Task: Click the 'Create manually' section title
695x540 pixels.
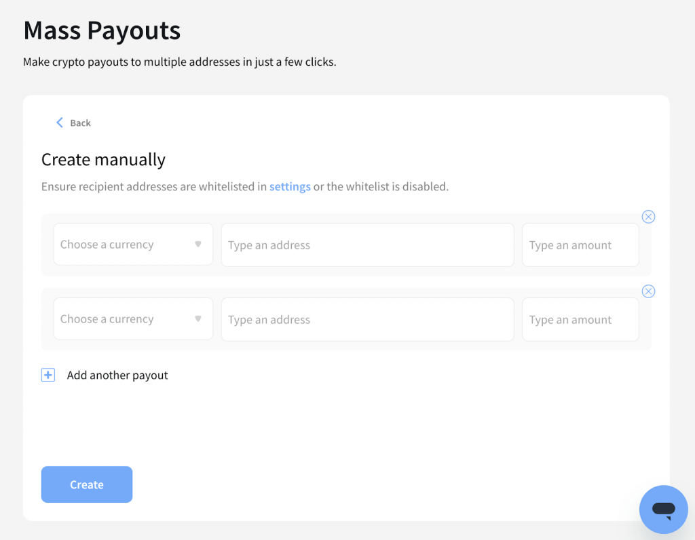Action: (x=103, y=160)
